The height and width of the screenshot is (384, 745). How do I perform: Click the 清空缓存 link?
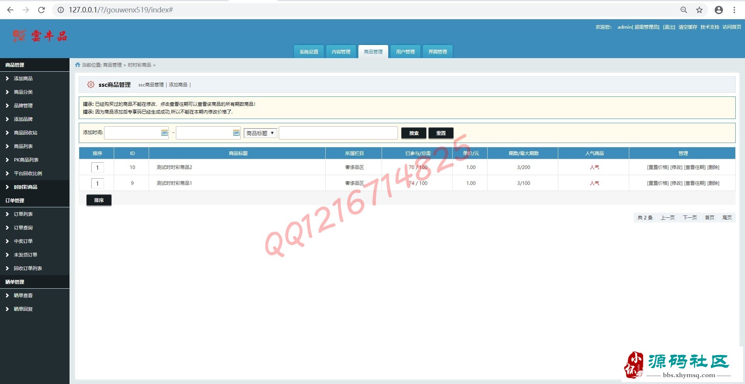[688, 27]
